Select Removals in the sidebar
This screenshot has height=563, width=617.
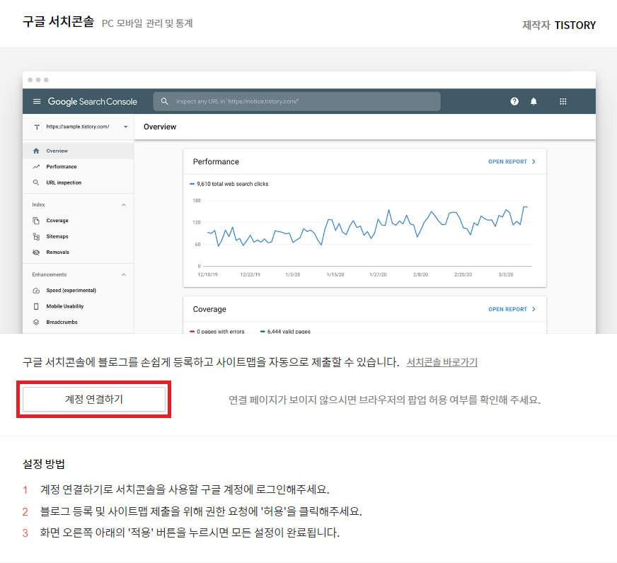(x=78, y=253)
